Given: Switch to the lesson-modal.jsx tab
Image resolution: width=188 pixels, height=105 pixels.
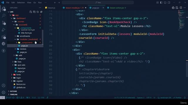Looking at the screenshot, I should (73, 8).
